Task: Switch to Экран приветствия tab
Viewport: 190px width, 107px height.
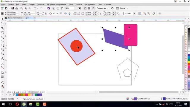Action: pyautogui.click(x=15, y=18)
